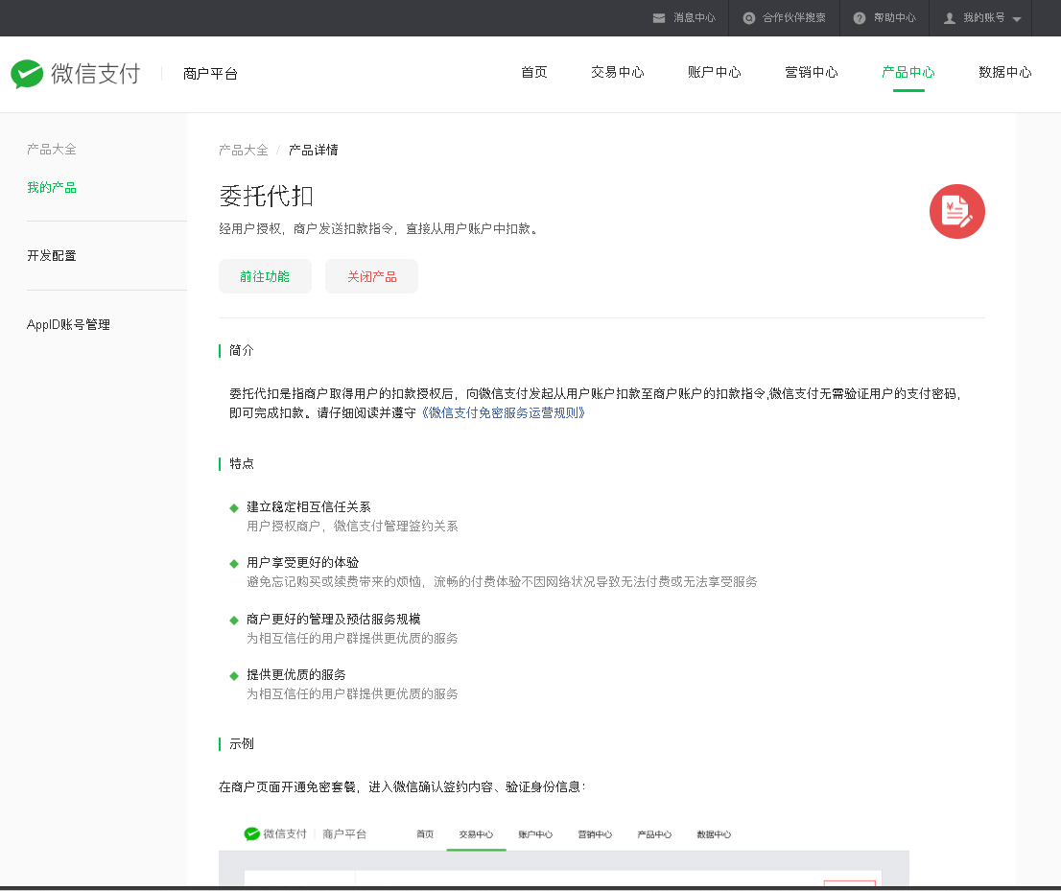The width and height of the screenshot is (1061, 891).
Task: Open 我的账号 menu text
Action: click(984, 17)
